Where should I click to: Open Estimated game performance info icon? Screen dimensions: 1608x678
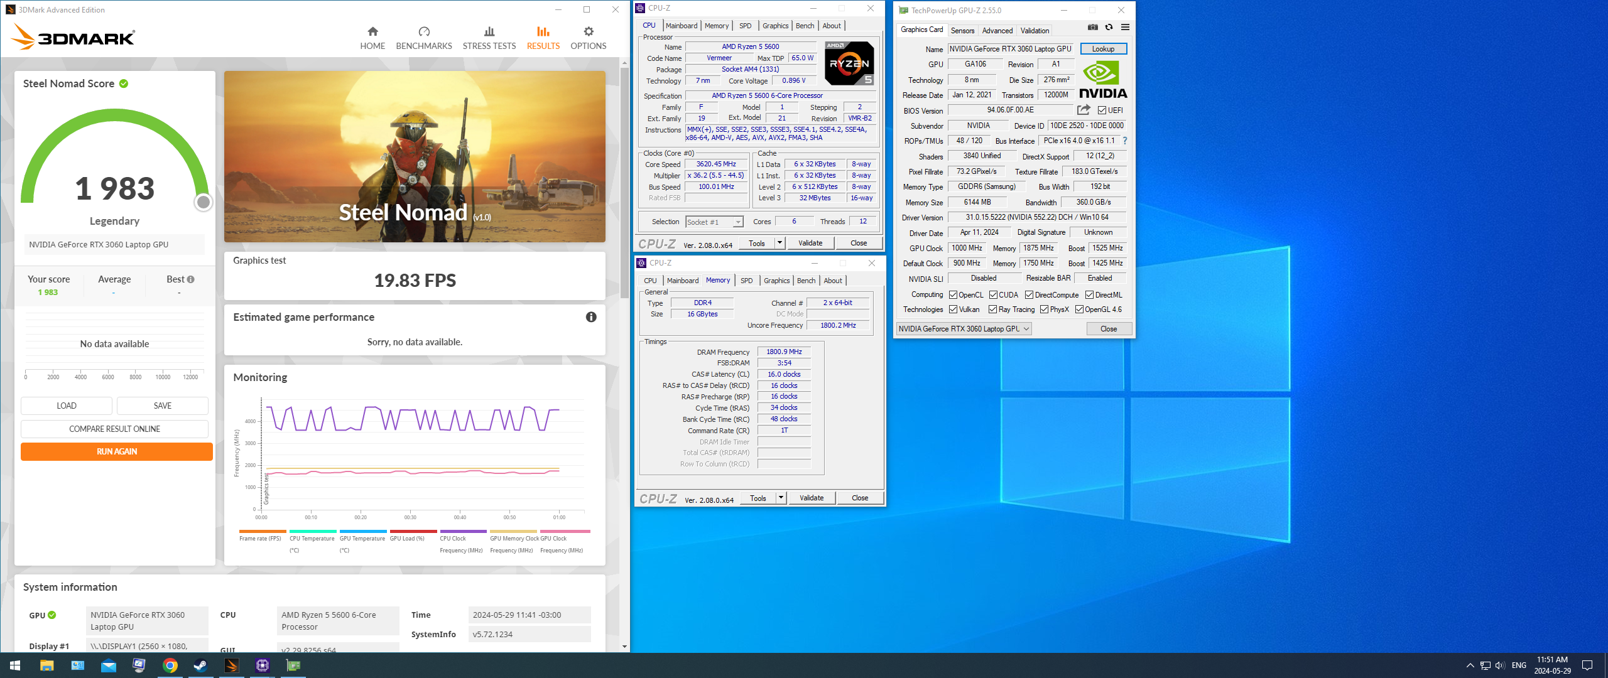click(591, 317)
